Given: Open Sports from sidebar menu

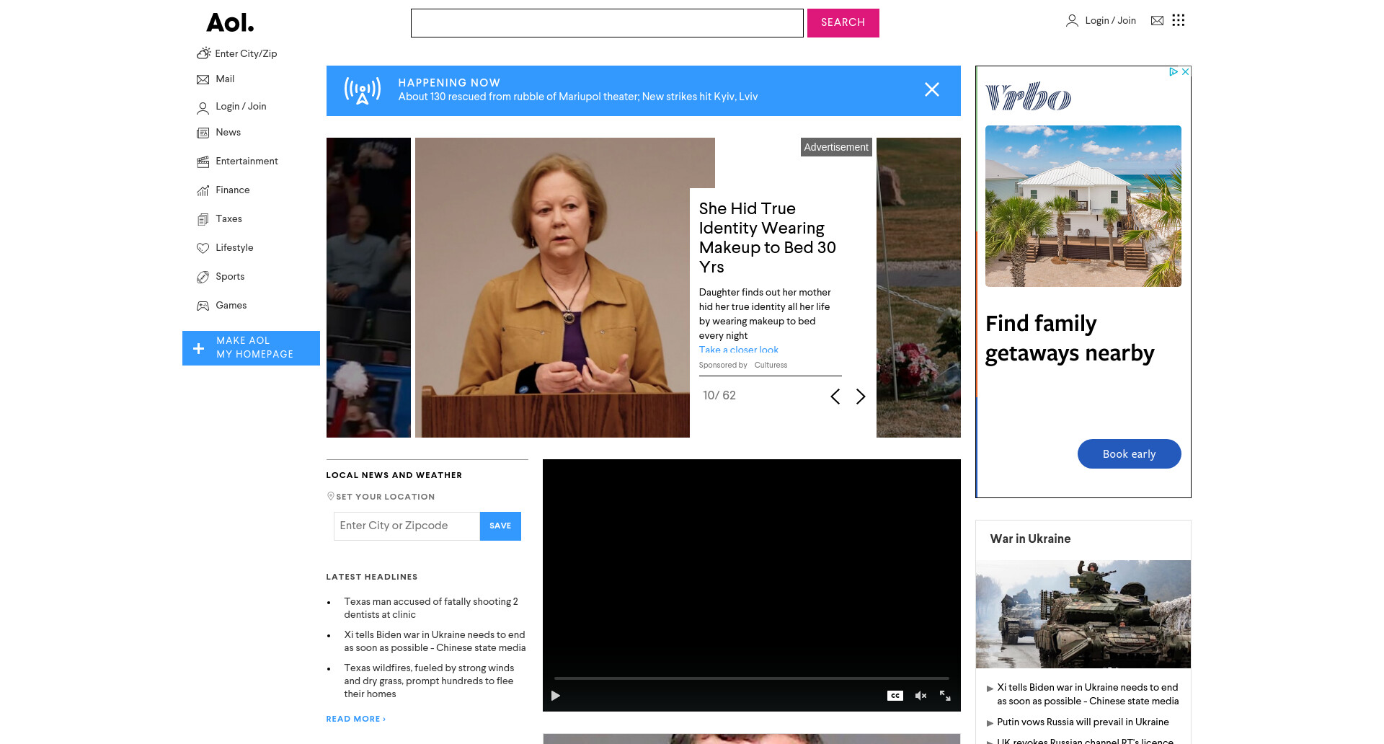Looking at the screenshot, I should 230,277.
